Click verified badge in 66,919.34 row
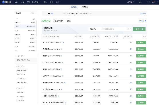 (x=61, y=89)
